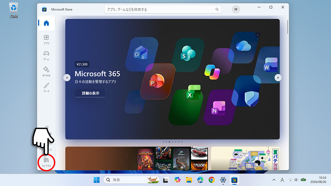Select the active carousel page dot
331x186 pixels.
(x=169, y=142)
